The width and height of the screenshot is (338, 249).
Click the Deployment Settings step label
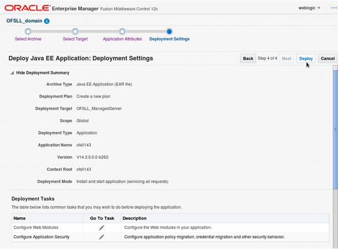[169, 39]
